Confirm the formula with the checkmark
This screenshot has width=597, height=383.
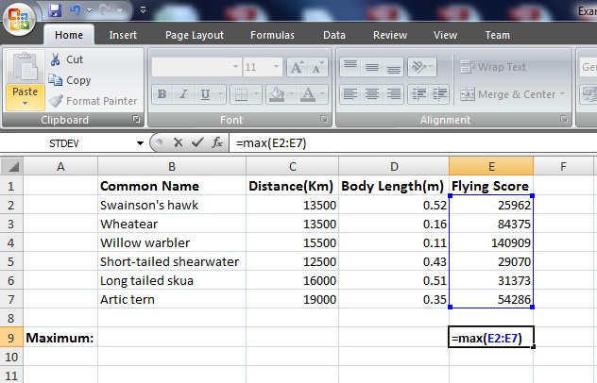(x=197, y=143)
